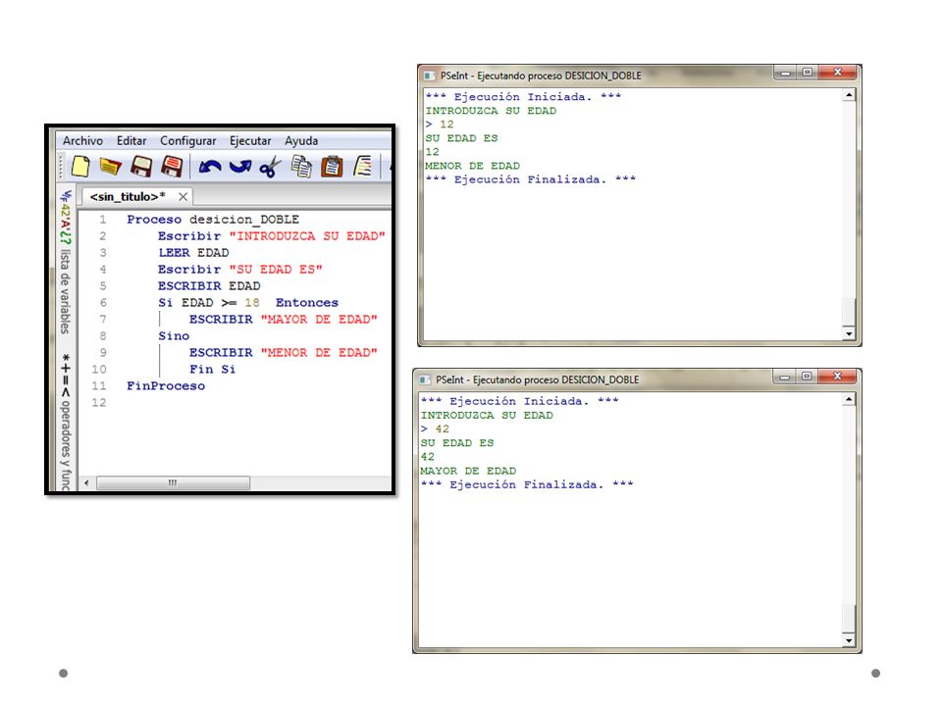Click the string "SU EDAD ES" in the code
942x706 pixels.
click(x=276, y=270)
